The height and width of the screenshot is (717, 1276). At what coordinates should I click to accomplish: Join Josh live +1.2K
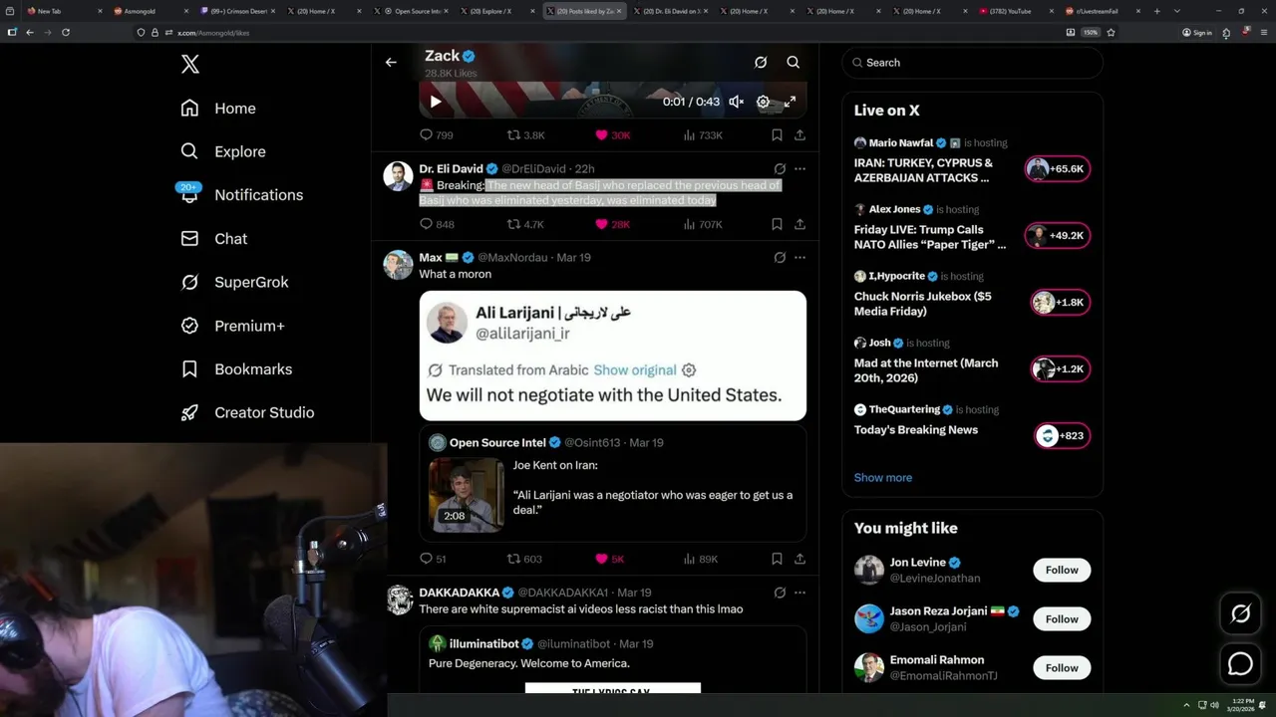pos(1061,369)
